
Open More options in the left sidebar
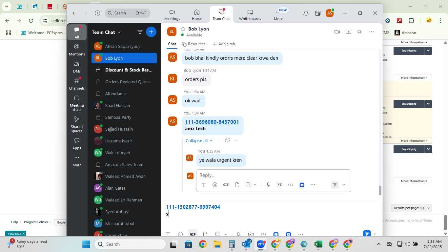click(77, 161)
